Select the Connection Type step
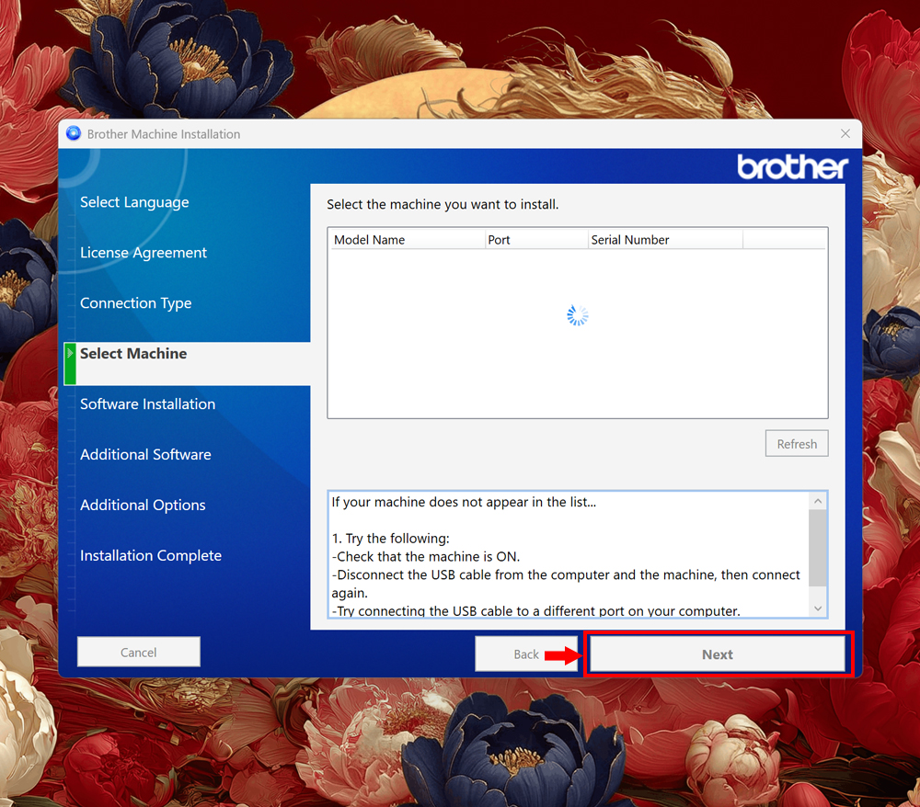Image resolution: width=920 pixels, height=807 pixels. click(x=135, y=303)
